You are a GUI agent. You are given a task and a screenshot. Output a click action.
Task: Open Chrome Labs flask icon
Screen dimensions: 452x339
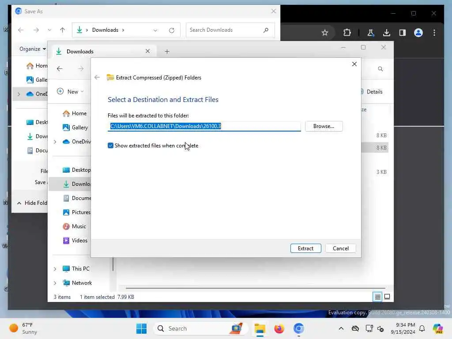tap(370, 33)
